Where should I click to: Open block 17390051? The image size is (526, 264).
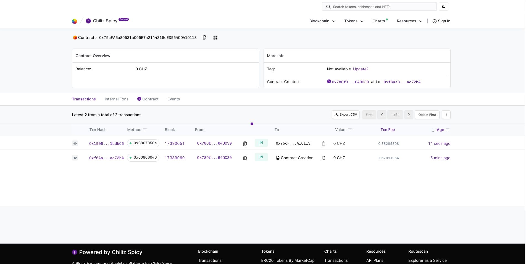175,143
